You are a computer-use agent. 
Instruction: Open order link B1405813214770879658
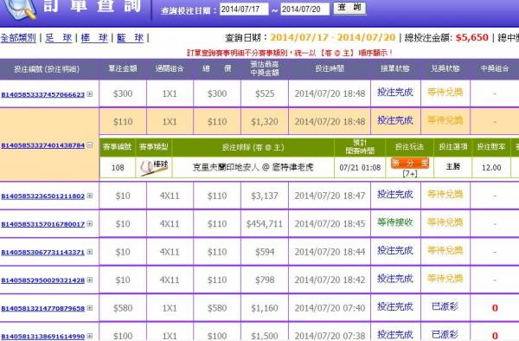pyautogui.click(x=43, y=309)
